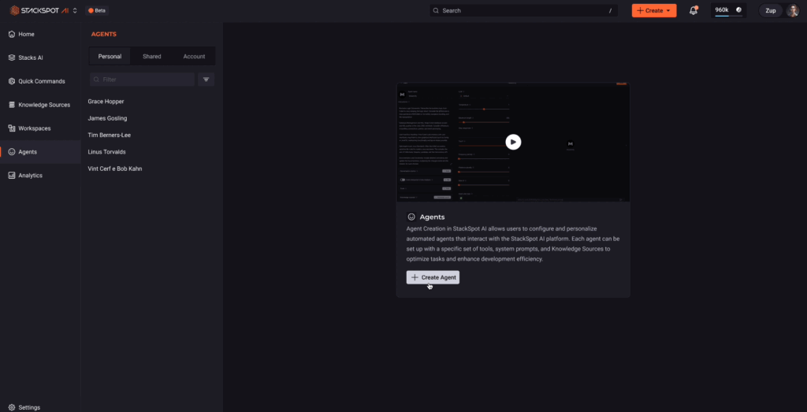The height and width of the screenshot is (412, 807).
Task: Click the token meter icon beside 960k
Action: click(738, 9)
